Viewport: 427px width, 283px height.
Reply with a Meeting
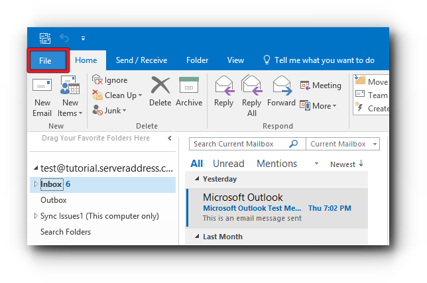click(x=320, y=85)
